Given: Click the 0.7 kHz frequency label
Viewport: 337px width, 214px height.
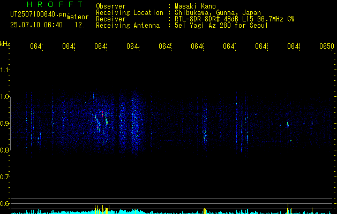Looking at the screenshot, I should coord(4,177).
